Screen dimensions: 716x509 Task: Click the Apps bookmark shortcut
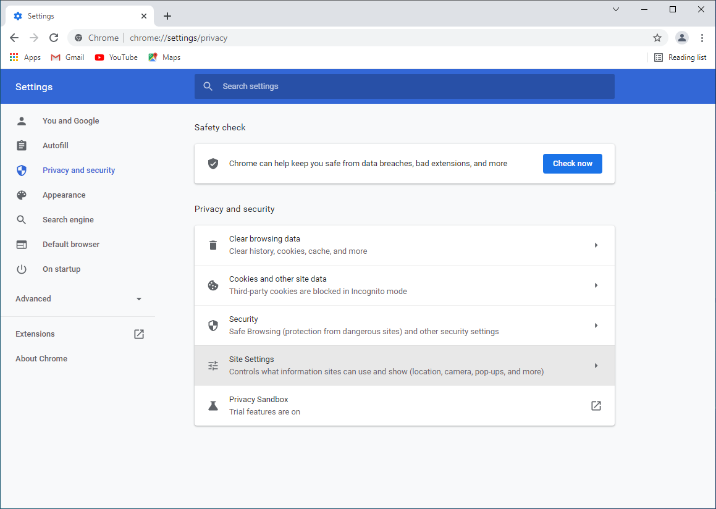[x=25, y=57]
